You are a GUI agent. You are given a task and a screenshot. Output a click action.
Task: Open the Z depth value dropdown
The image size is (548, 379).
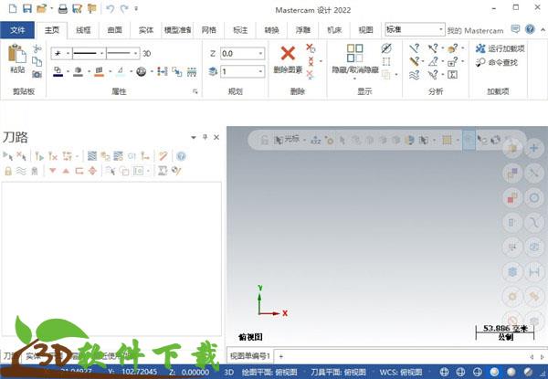point(260,54)
